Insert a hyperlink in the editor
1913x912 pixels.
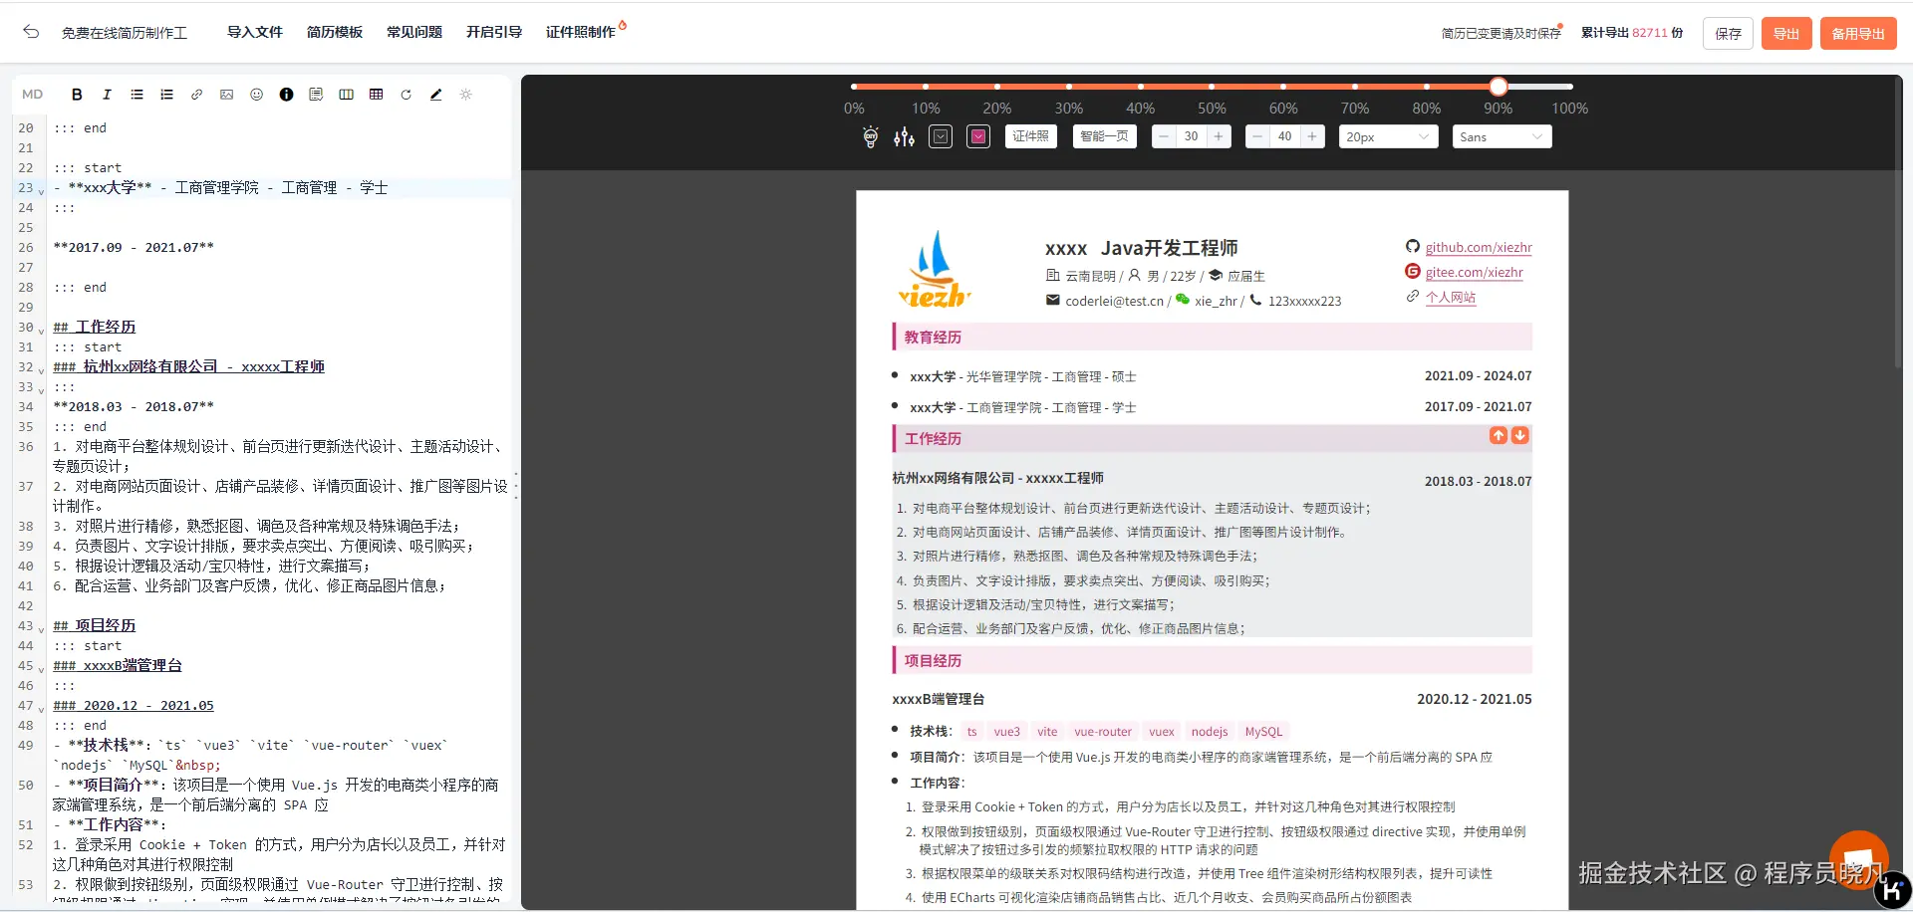click(196, 94)
